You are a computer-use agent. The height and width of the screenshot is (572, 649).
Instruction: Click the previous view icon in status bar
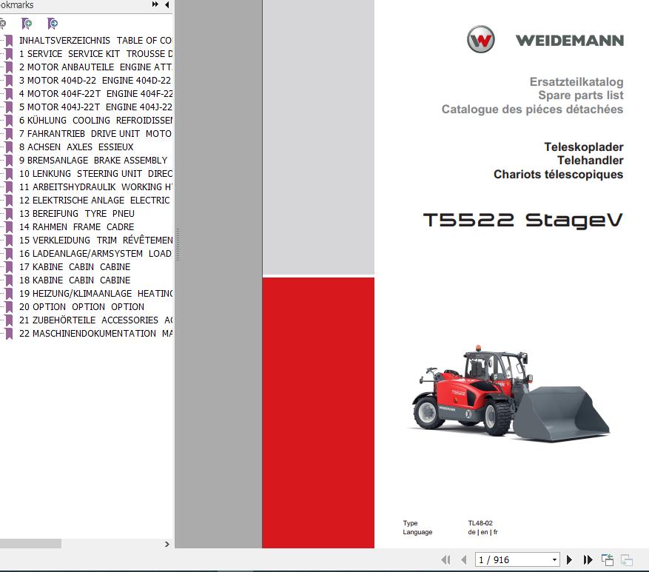608,559
